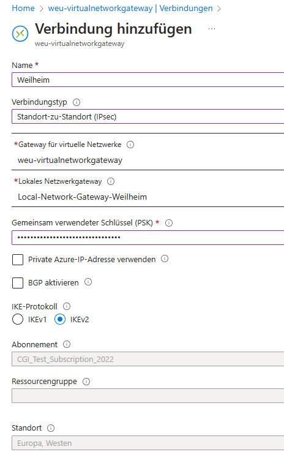Show info icon for Lokales Netzwerkgateway

(x=111, y=181)
